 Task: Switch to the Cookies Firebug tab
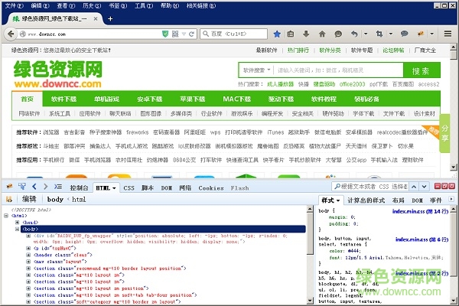click(x=211, y=188)
